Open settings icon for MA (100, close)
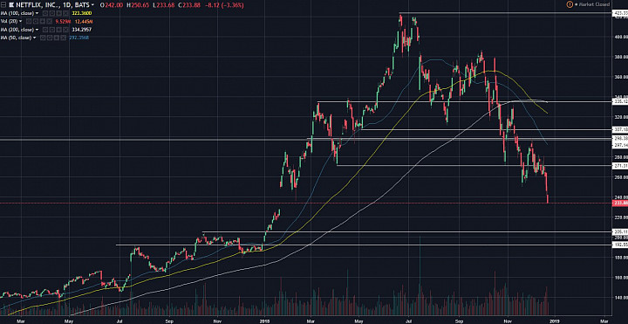The image size is (628, 324). (52, 13)
